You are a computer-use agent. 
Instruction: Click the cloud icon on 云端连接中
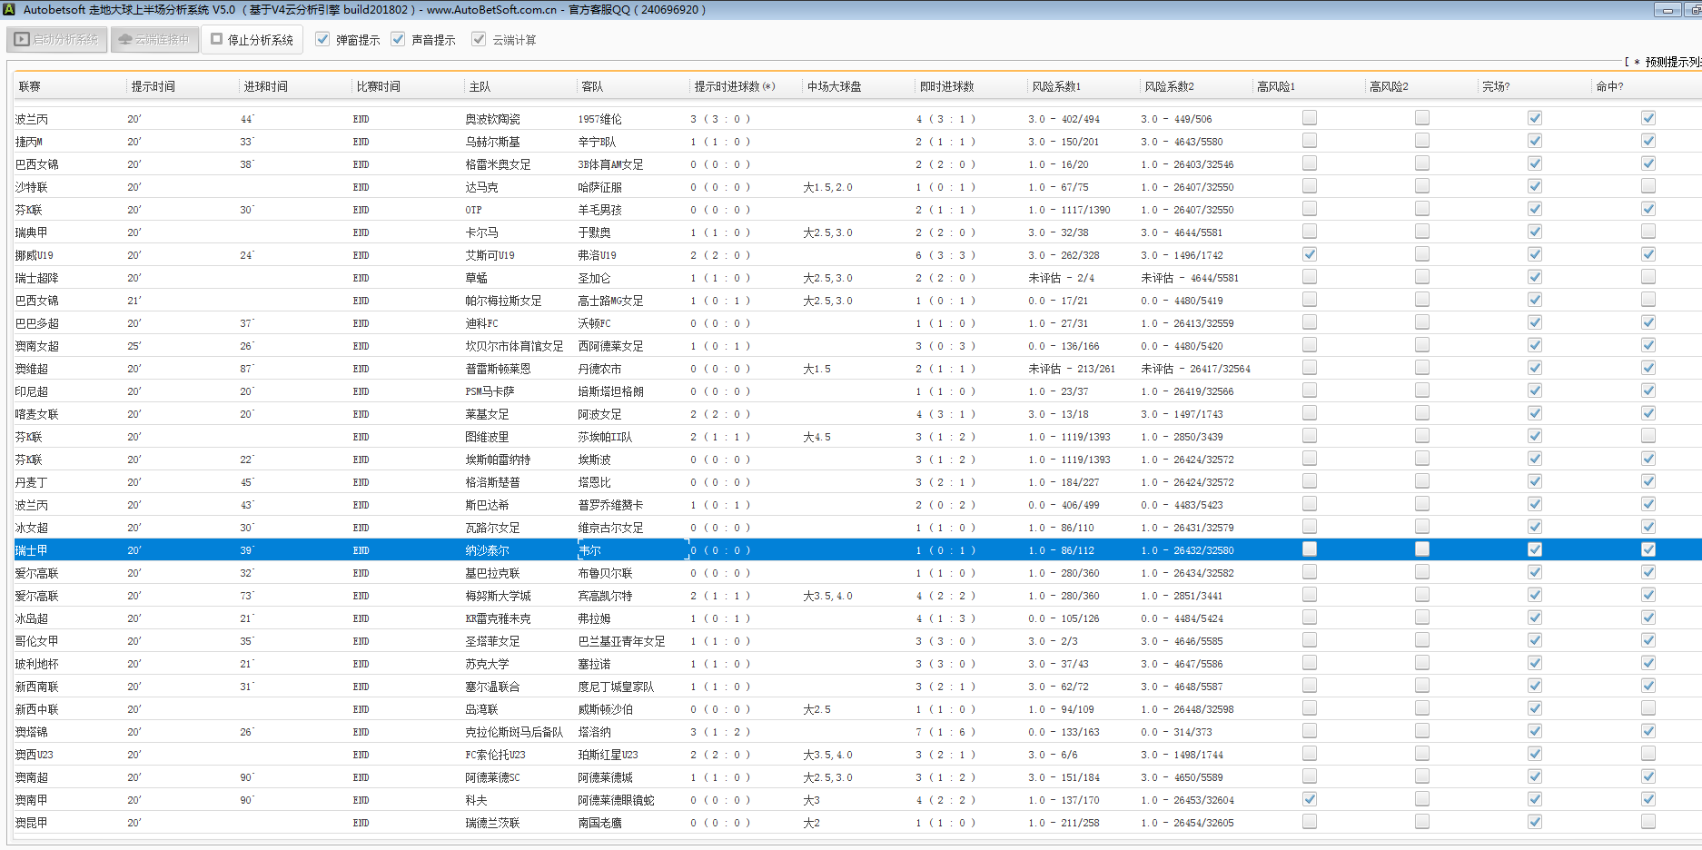click(x=125, y=40)
